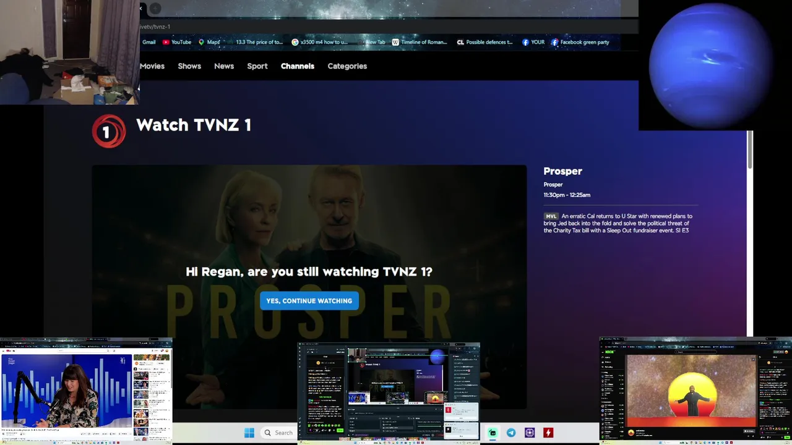Open the green app icon in taskbar

[493, 433]
